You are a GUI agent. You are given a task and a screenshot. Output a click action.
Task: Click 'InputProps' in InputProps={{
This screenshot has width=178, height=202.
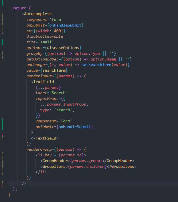[47, 98]
